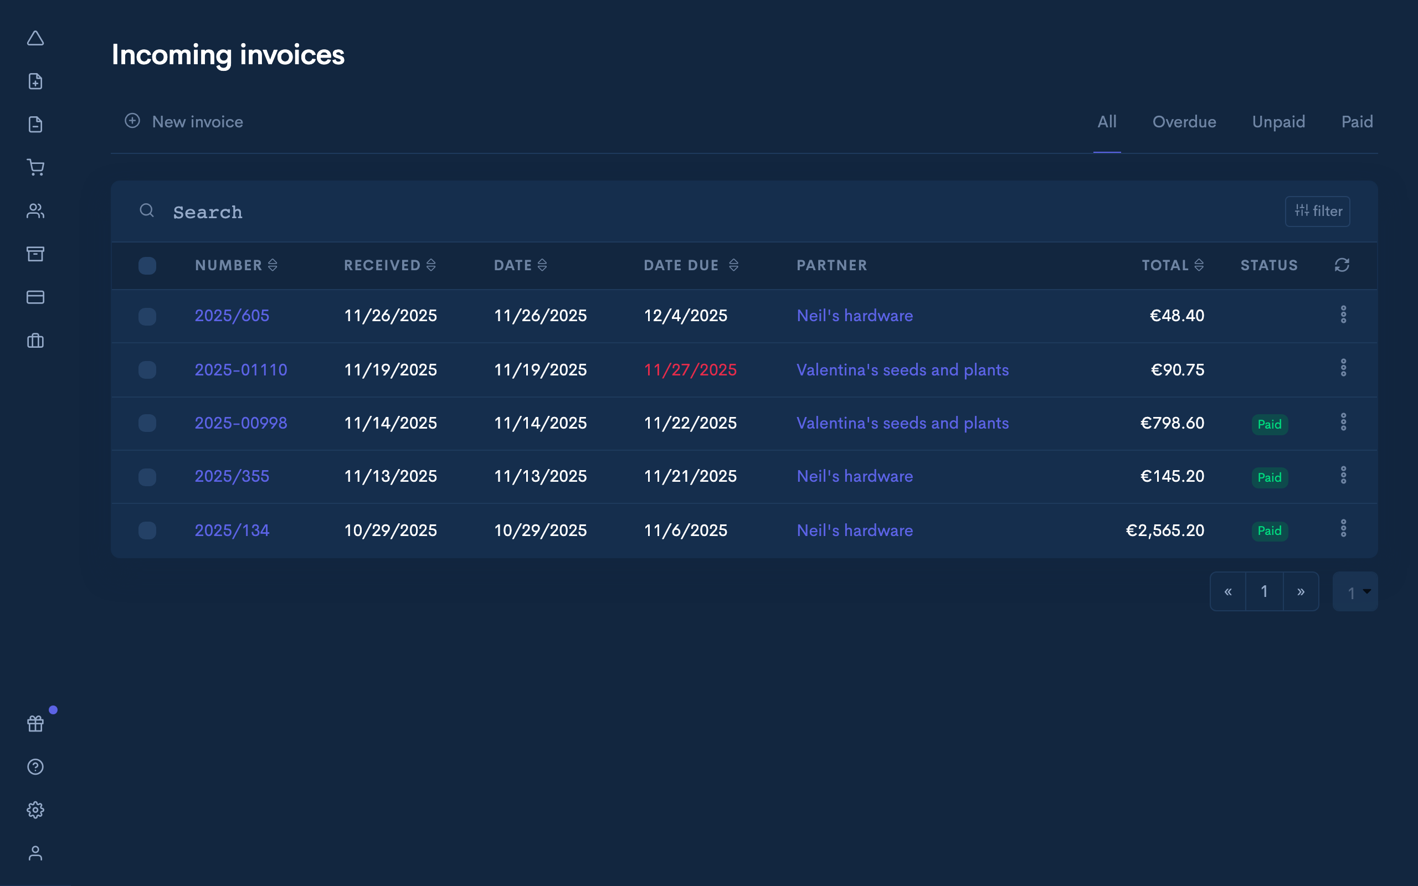Screen dimensions: 1418x886
Task: Open the shopping cart section in sidebar
Action: (36, 168)
